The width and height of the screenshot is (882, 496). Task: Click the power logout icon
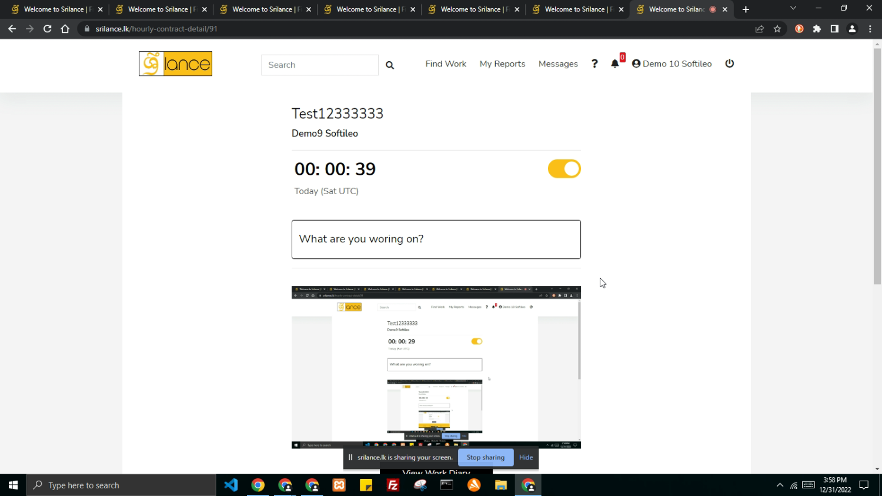[730, 64]
